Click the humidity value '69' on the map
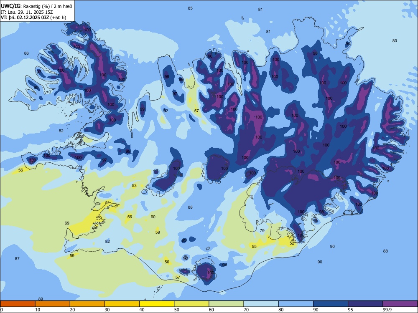The image size is (418, 313). [67, 223]
